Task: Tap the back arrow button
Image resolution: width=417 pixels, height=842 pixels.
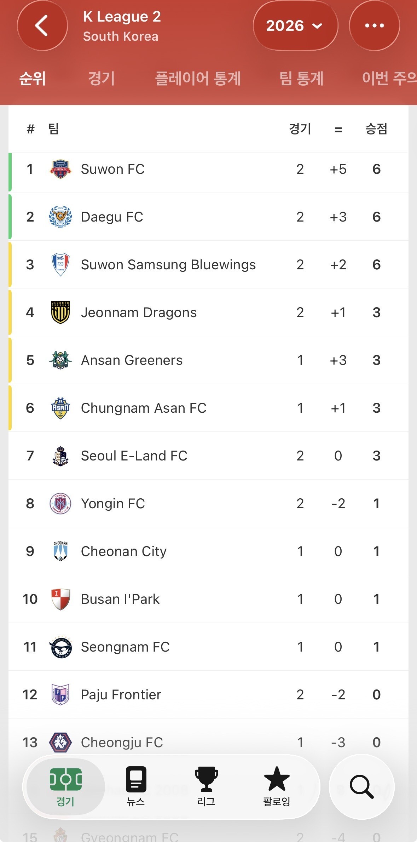Action: click(x=42, y=25)
